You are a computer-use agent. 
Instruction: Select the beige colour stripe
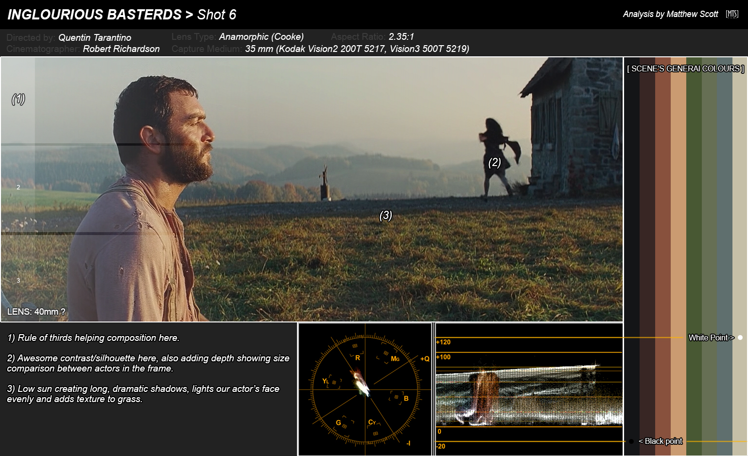740,256
